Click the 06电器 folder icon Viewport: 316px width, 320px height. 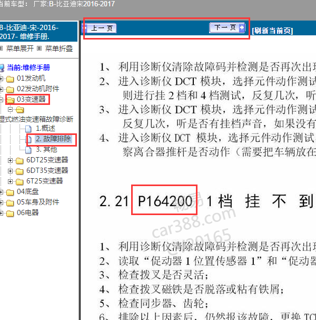tap(10, 214)
